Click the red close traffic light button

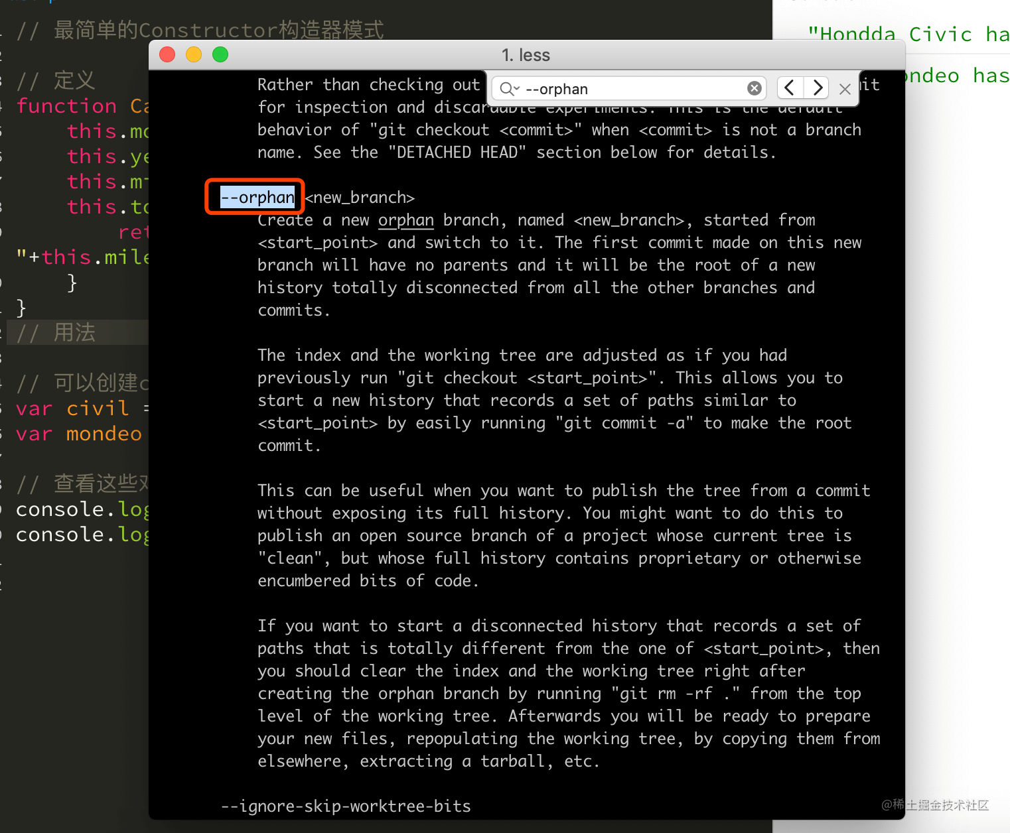167,54
